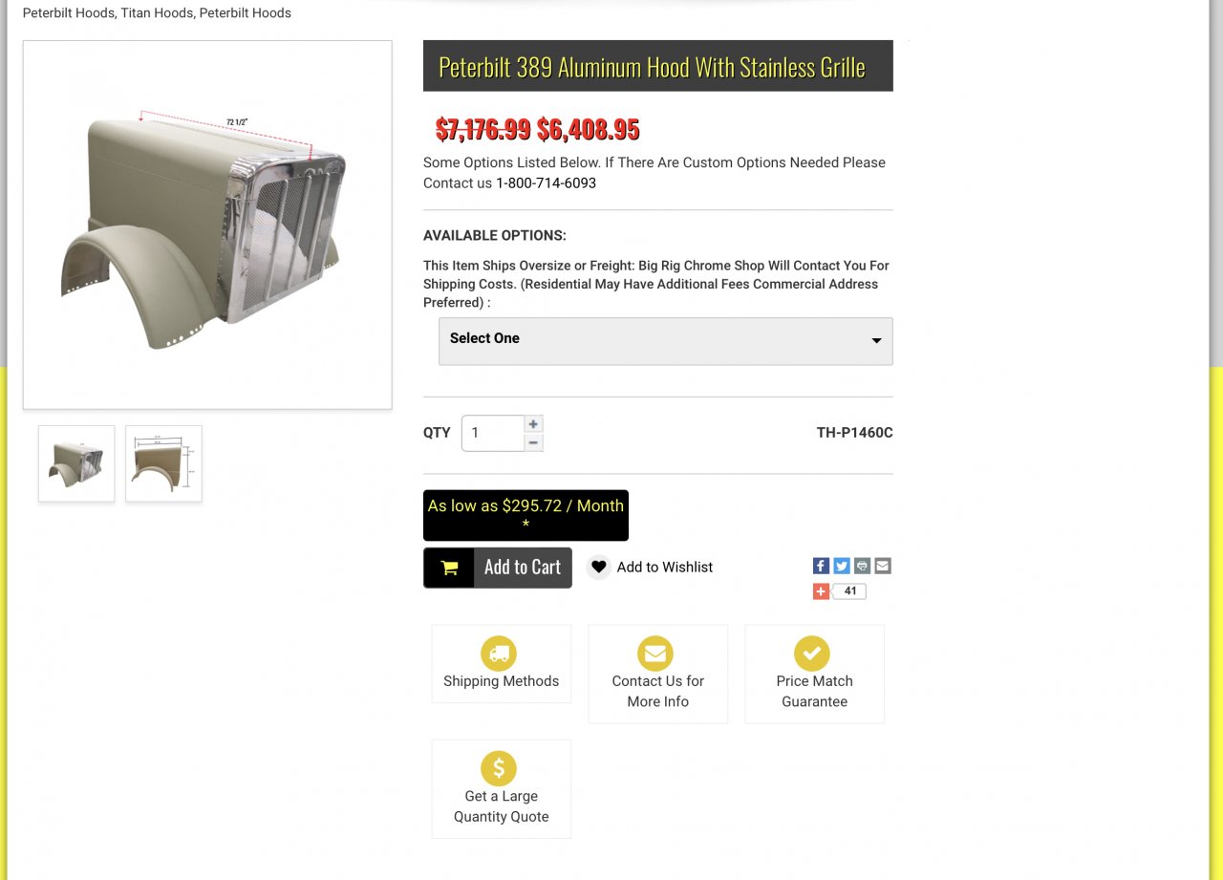
Task: Share product on Facebook icon
Action: 821,566
